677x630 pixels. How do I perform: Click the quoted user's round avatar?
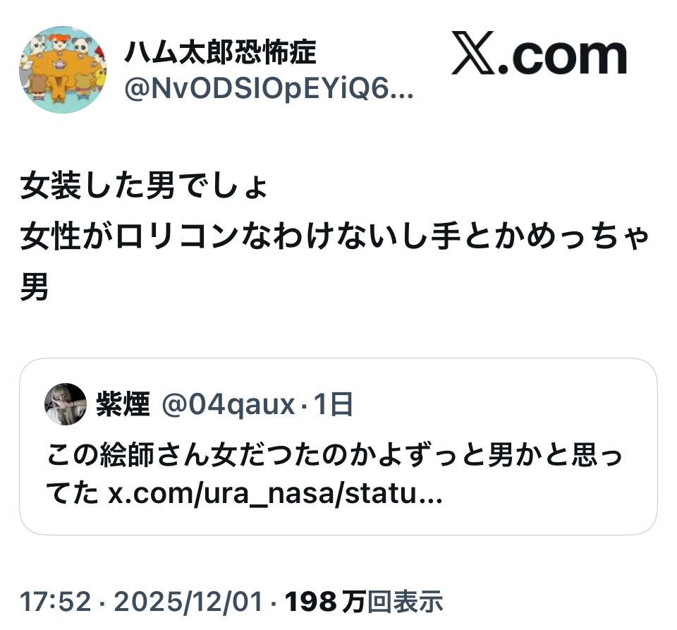66,404
